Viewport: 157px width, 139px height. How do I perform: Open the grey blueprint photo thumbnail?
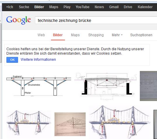pyautogui.click(x=148, y=86)
